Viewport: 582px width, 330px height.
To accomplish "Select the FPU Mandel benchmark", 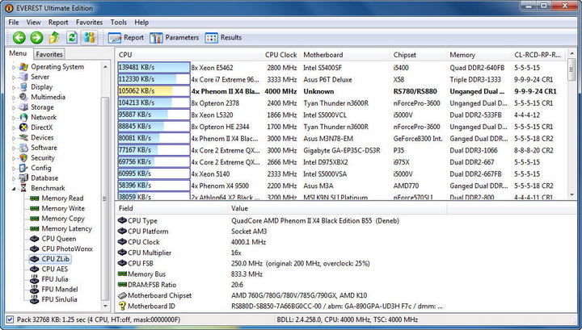I will click(x=59, y=290).
